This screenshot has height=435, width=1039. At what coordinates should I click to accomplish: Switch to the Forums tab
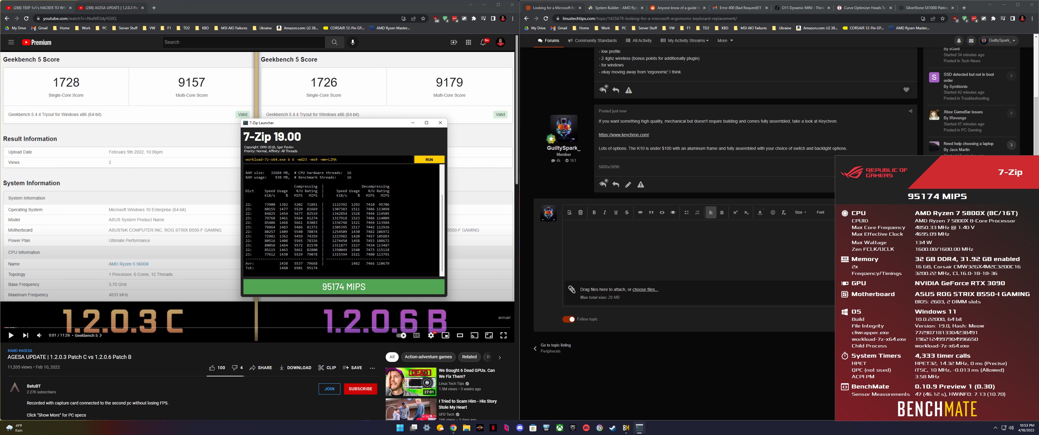(548, 40)
